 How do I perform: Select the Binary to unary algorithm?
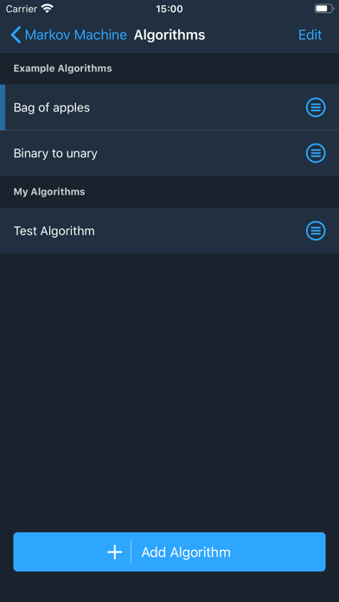click(x=169, y=153)
